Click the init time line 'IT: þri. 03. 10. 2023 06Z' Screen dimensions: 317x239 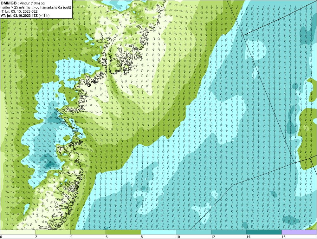(x=19, y=11)
